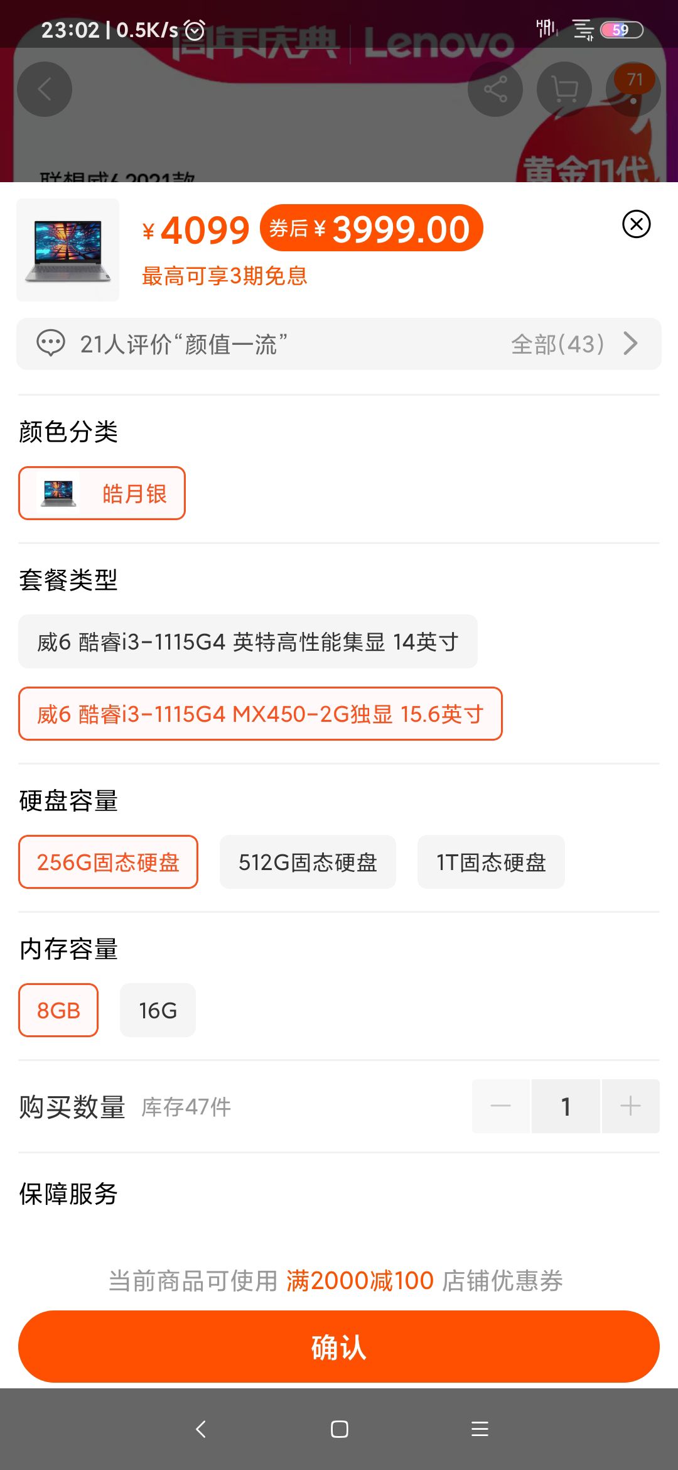Viewport: 678px width, 1470px height.
Task: Open 满2000减100 store coupon link
Action: (360, 1280)
